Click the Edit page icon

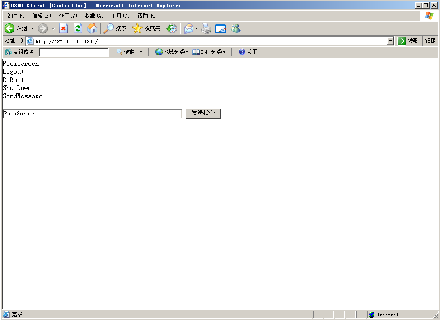221,28
